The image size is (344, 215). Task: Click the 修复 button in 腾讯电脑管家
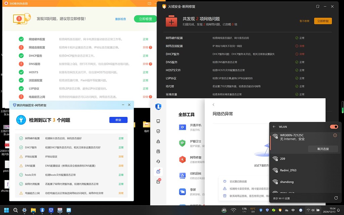point(118,120)
